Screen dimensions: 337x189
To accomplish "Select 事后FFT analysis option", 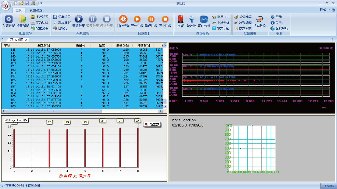I will click(220, 17).
